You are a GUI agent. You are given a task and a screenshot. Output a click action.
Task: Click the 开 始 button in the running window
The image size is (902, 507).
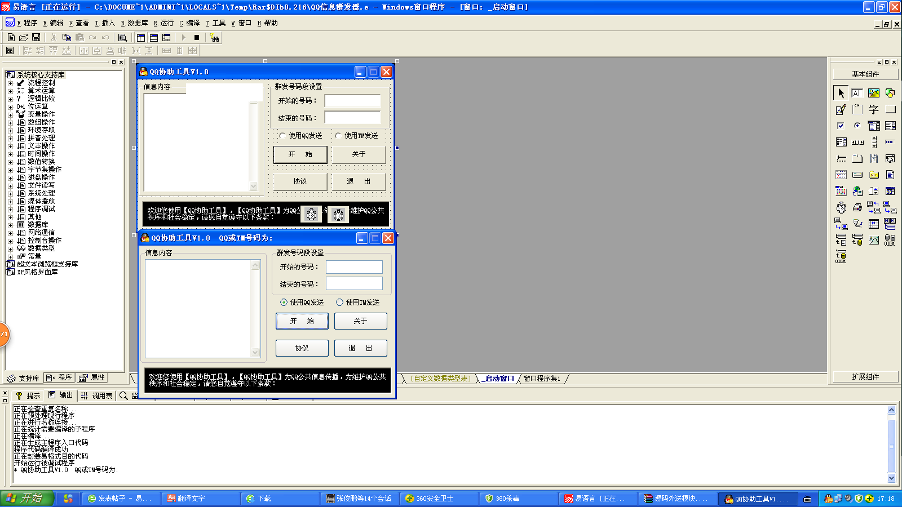click(302, 321)
